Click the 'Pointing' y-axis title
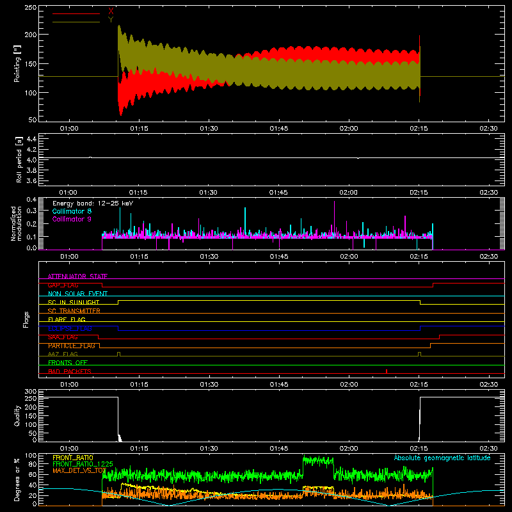512x512 pixels. click(17, 64)
